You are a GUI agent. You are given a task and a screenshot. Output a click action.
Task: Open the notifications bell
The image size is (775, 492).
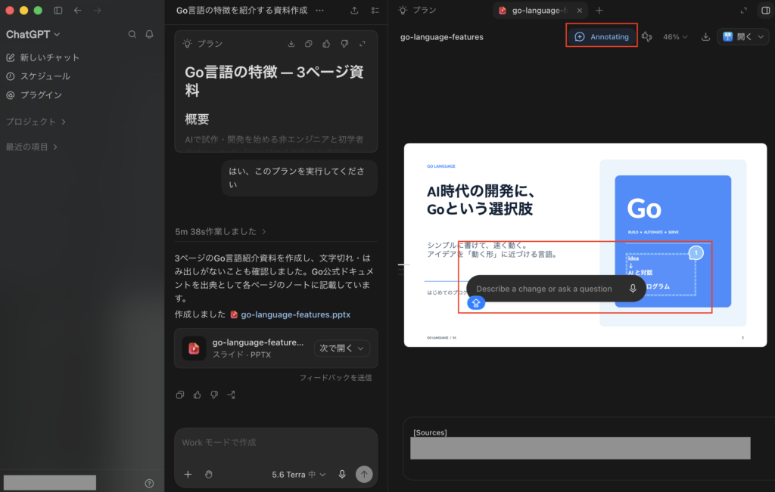coord(149,35)
